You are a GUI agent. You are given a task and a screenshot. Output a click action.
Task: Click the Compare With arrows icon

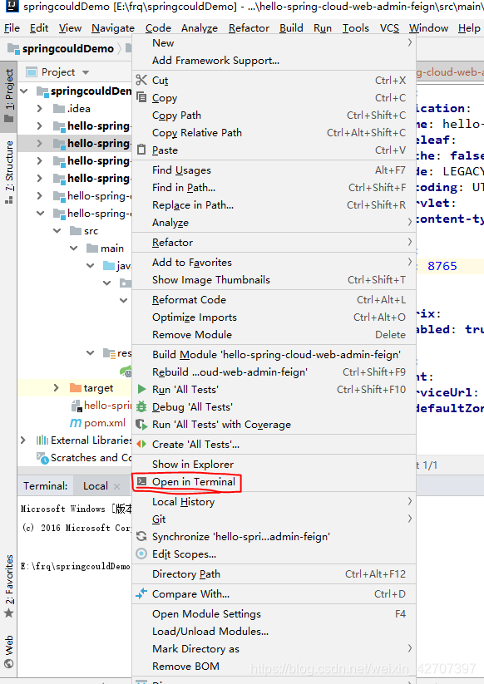pos(141,593)
